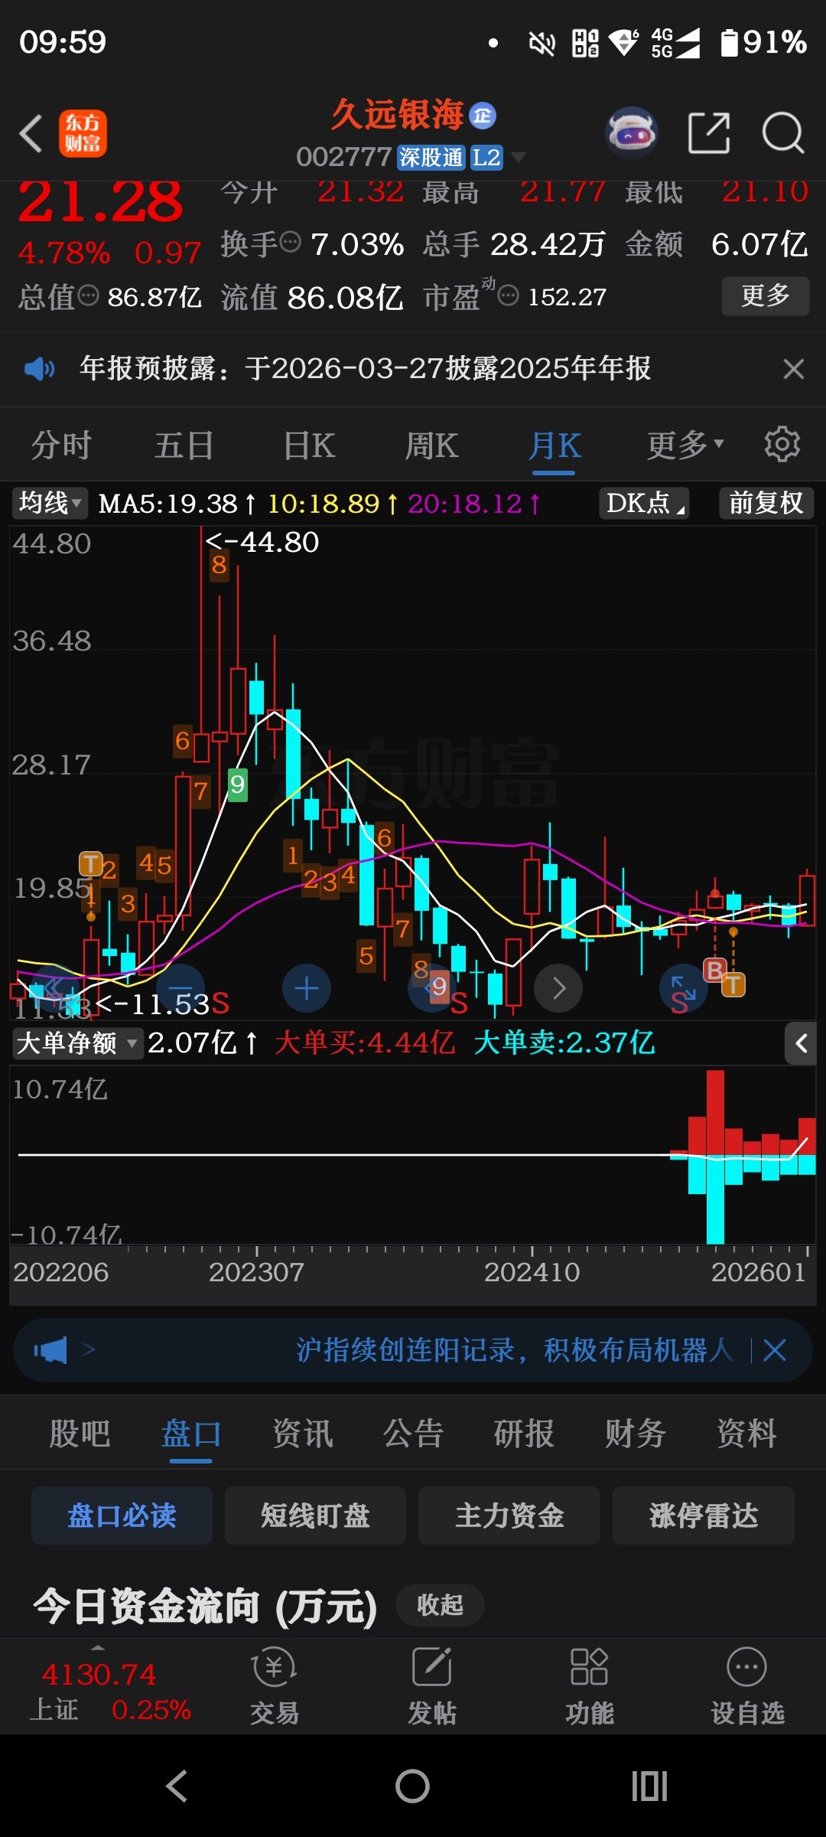The width and height of the screenshot is (826, 1837).
Task: Open the 股吧 tab
Action: (x=80, y=1434)
